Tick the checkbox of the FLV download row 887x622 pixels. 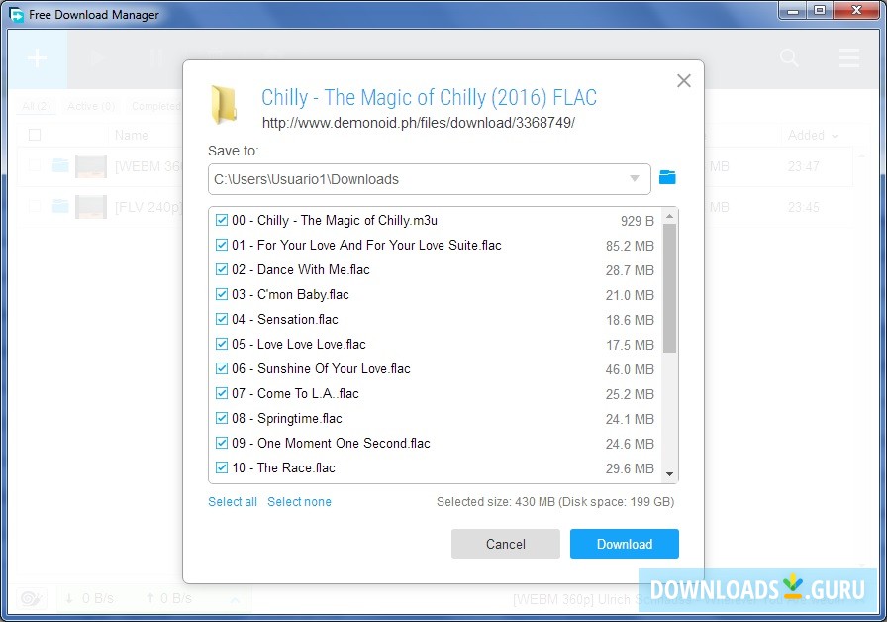35,207
